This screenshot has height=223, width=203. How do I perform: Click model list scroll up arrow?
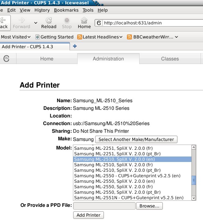click(194, 147)
